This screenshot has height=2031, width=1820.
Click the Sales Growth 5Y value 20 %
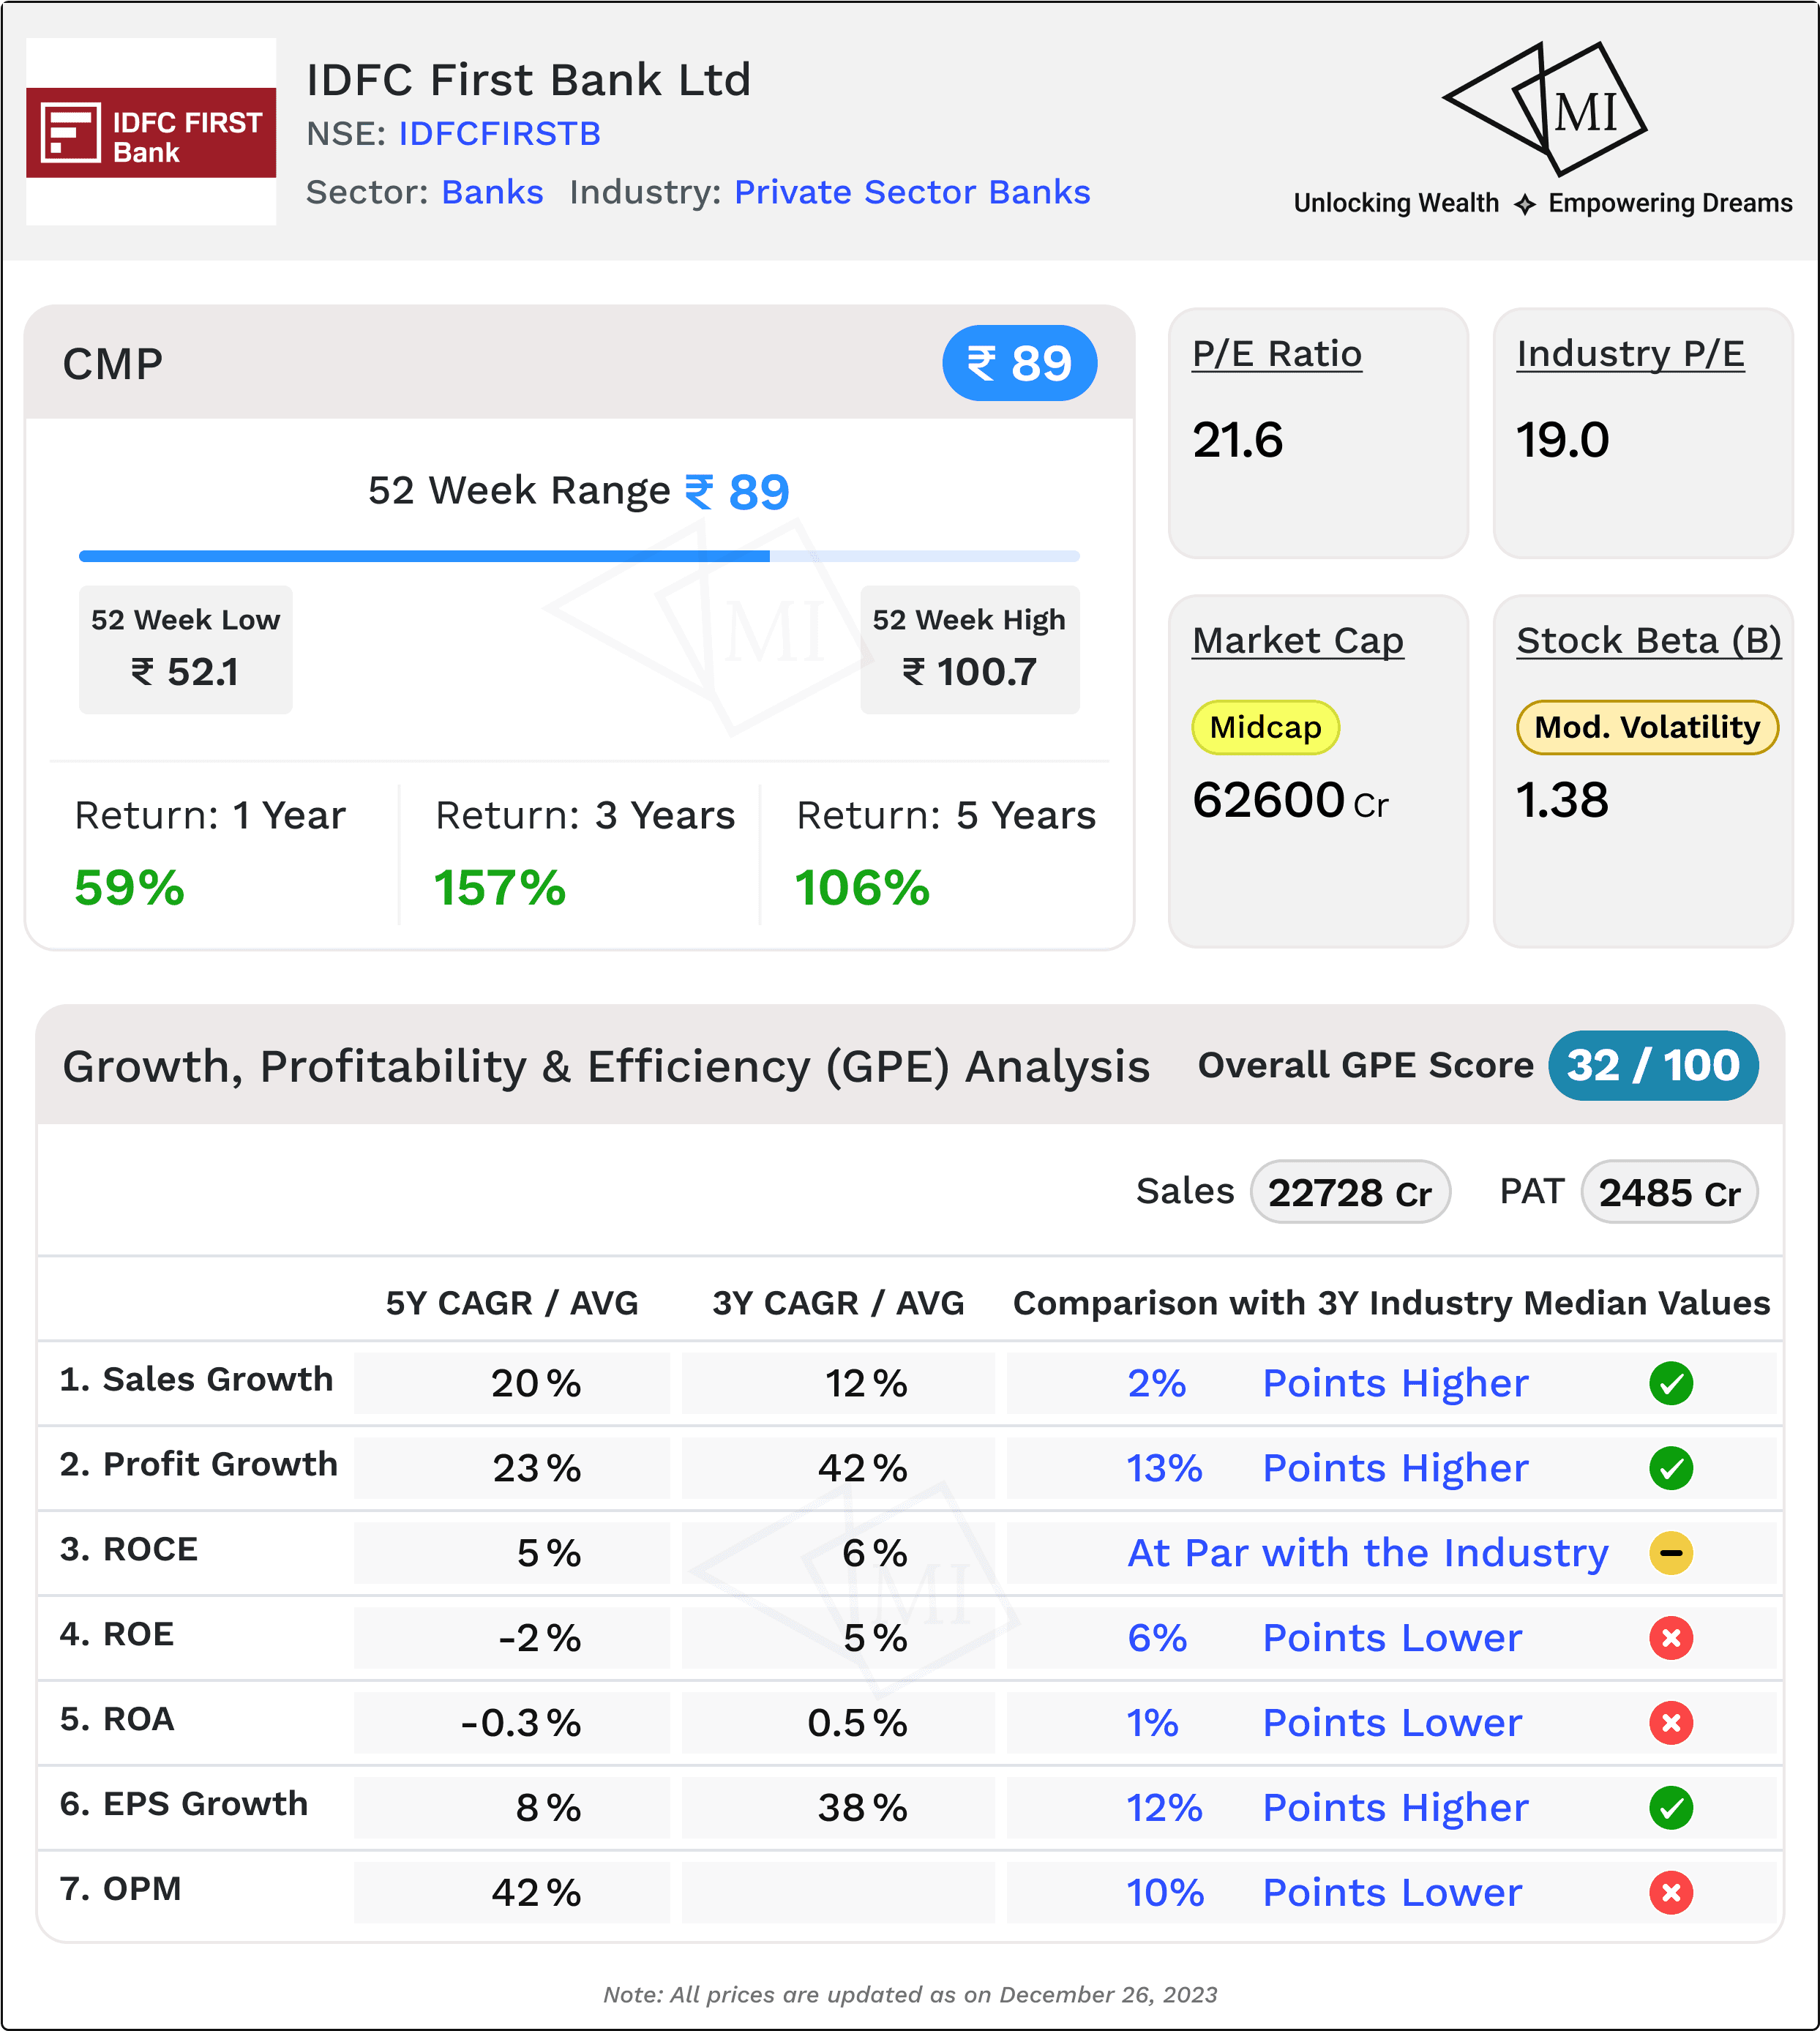coord(536,1384)
